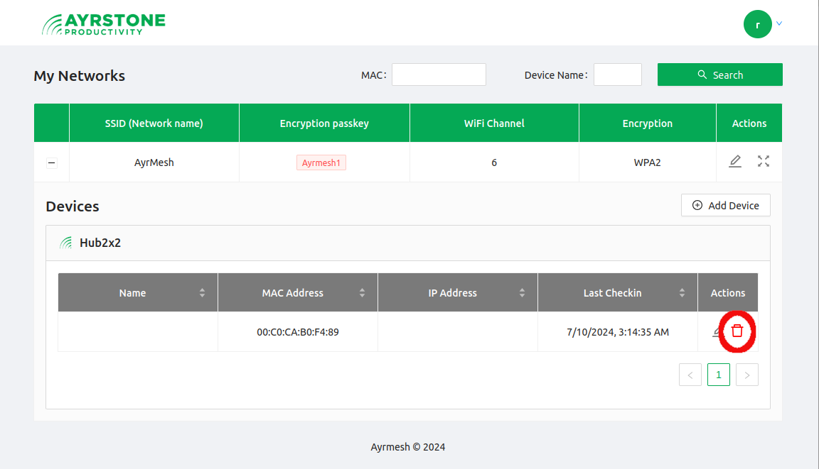Click the 7/10/2024, 3:14:35 AM checkin cell
819x469 pixels.
(x=618, y=332)
